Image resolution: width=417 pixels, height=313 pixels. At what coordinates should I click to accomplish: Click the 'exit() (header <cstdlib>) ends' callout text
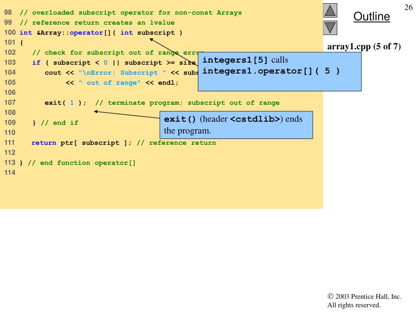[233, 119]
